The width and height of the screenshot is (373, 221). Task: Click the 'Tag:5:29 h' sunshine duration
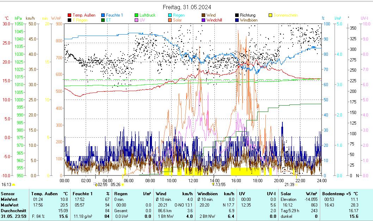click(x=290, y=211)
